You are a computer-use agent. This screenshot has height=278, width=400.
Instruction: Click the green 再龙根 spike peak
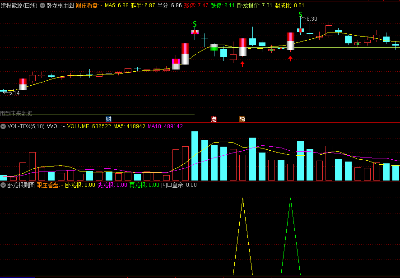291,199
